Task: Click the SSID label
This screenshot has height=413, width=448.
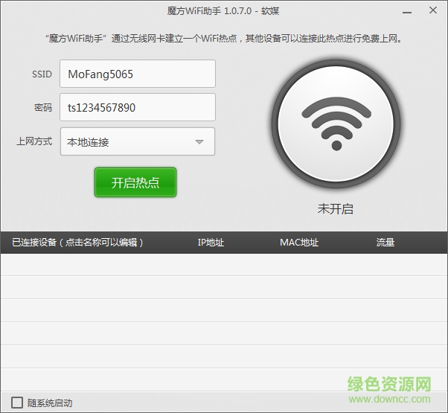Action: click(42, 74)
